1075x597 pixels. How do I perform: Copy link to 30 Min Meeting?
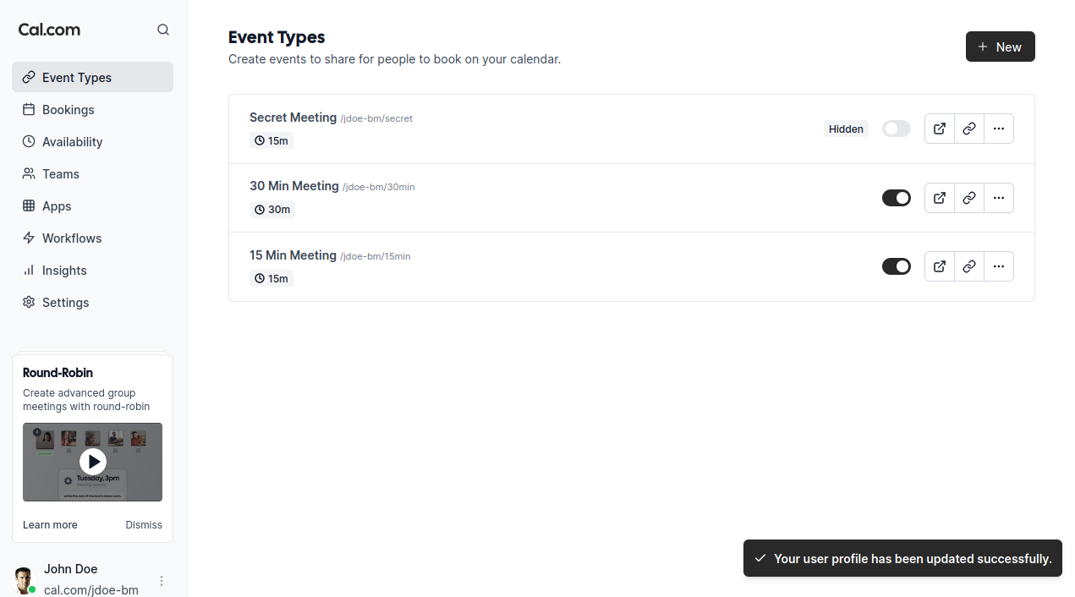(x=969, y=198)
